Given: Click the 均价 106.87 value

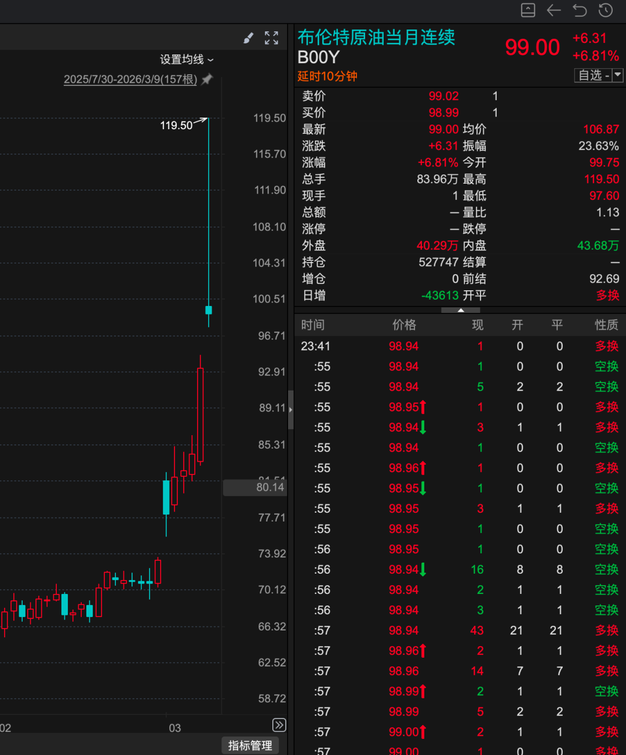Looking at the screenshot, I should [x=601, y=129].
